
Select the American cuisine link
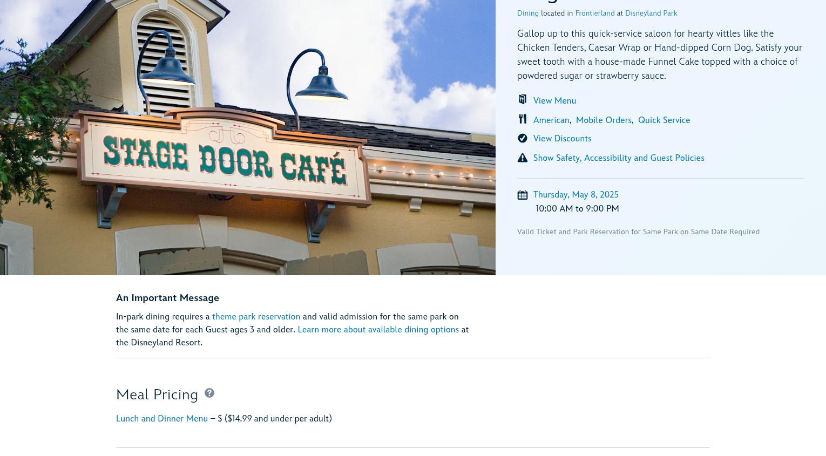point(551,120)
